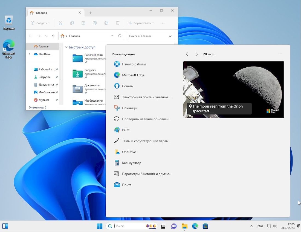The height and width of the screenshot is (232, 301).
Task: Open Microsoft Store from the taskbar
Action: click(x=205, y=226)
